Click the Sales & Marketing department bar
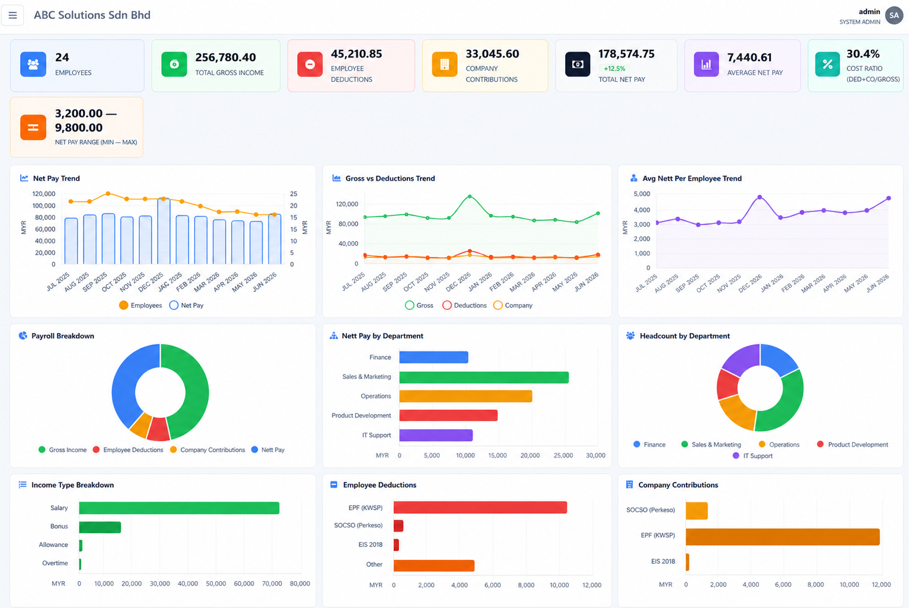The image size is (909, 608). click(484, 377)
